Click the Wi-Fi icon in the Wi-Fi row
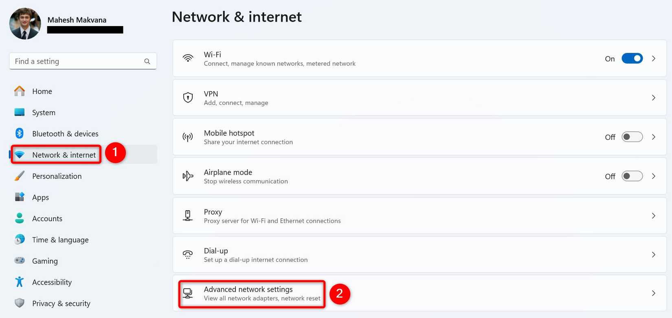 [x=188, y=58]
